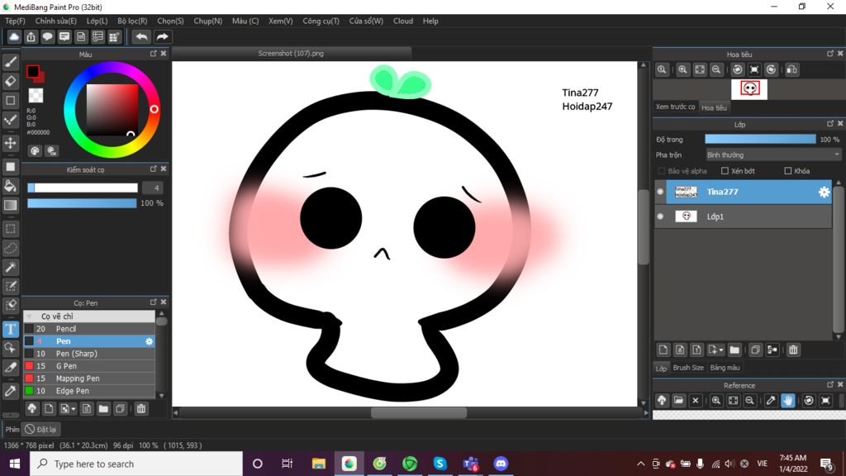
Task: Open Discord from the taskbar
Action: tap(500, 464)
